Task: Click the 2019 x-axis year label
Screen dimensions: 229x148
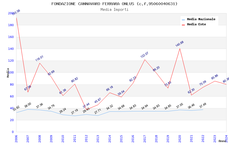Action: [168, 139]
